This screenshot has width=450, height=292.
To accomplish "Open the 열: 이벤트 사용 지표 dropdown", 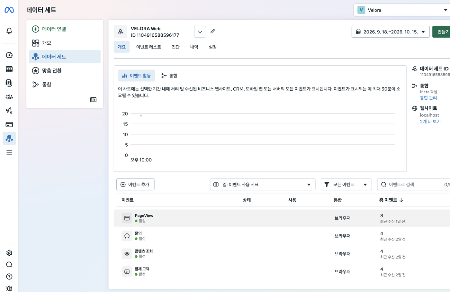I will pyautogui.click(x=263, y=185).
